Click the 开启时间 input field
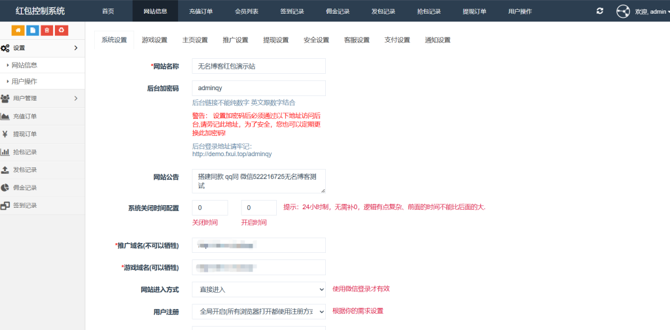The image size is (670, 330). point(259,208)
